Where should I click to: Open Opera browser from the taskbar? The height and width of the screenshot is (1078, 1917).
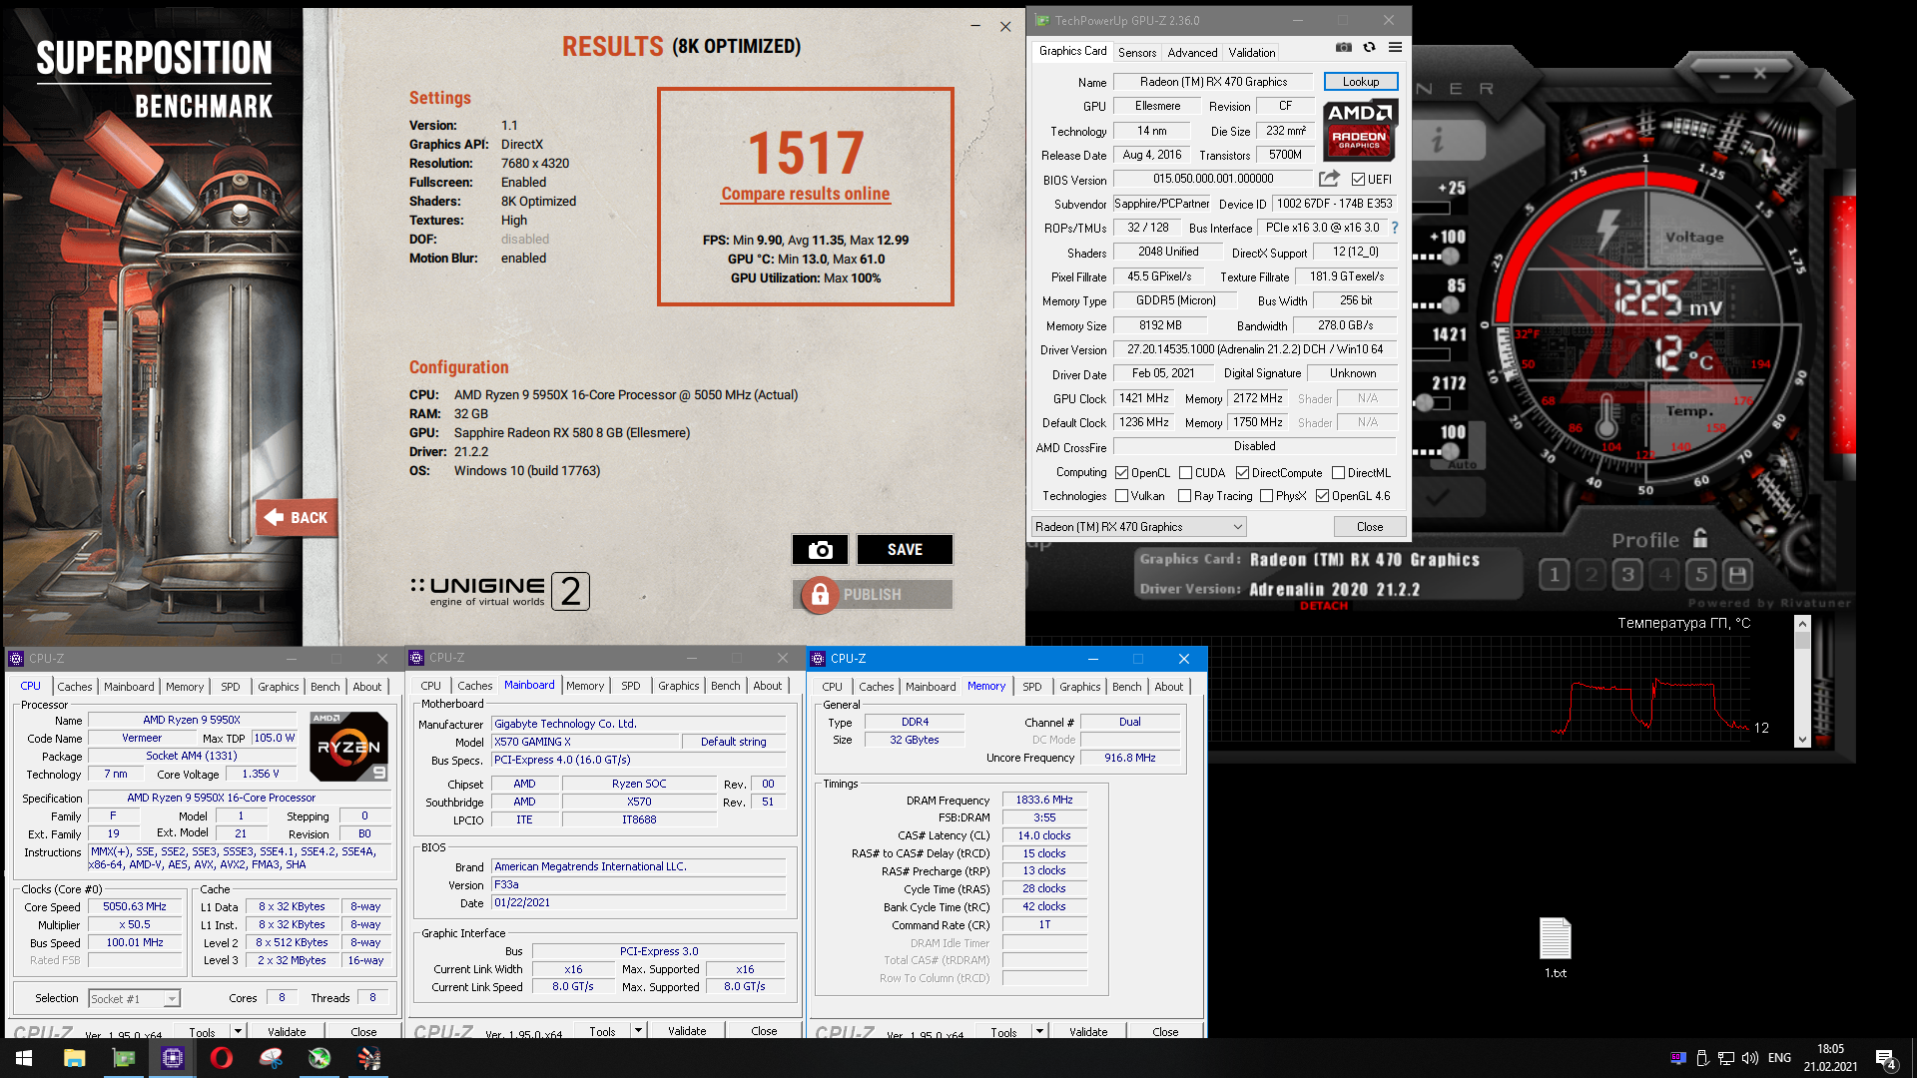(222, 1058)
